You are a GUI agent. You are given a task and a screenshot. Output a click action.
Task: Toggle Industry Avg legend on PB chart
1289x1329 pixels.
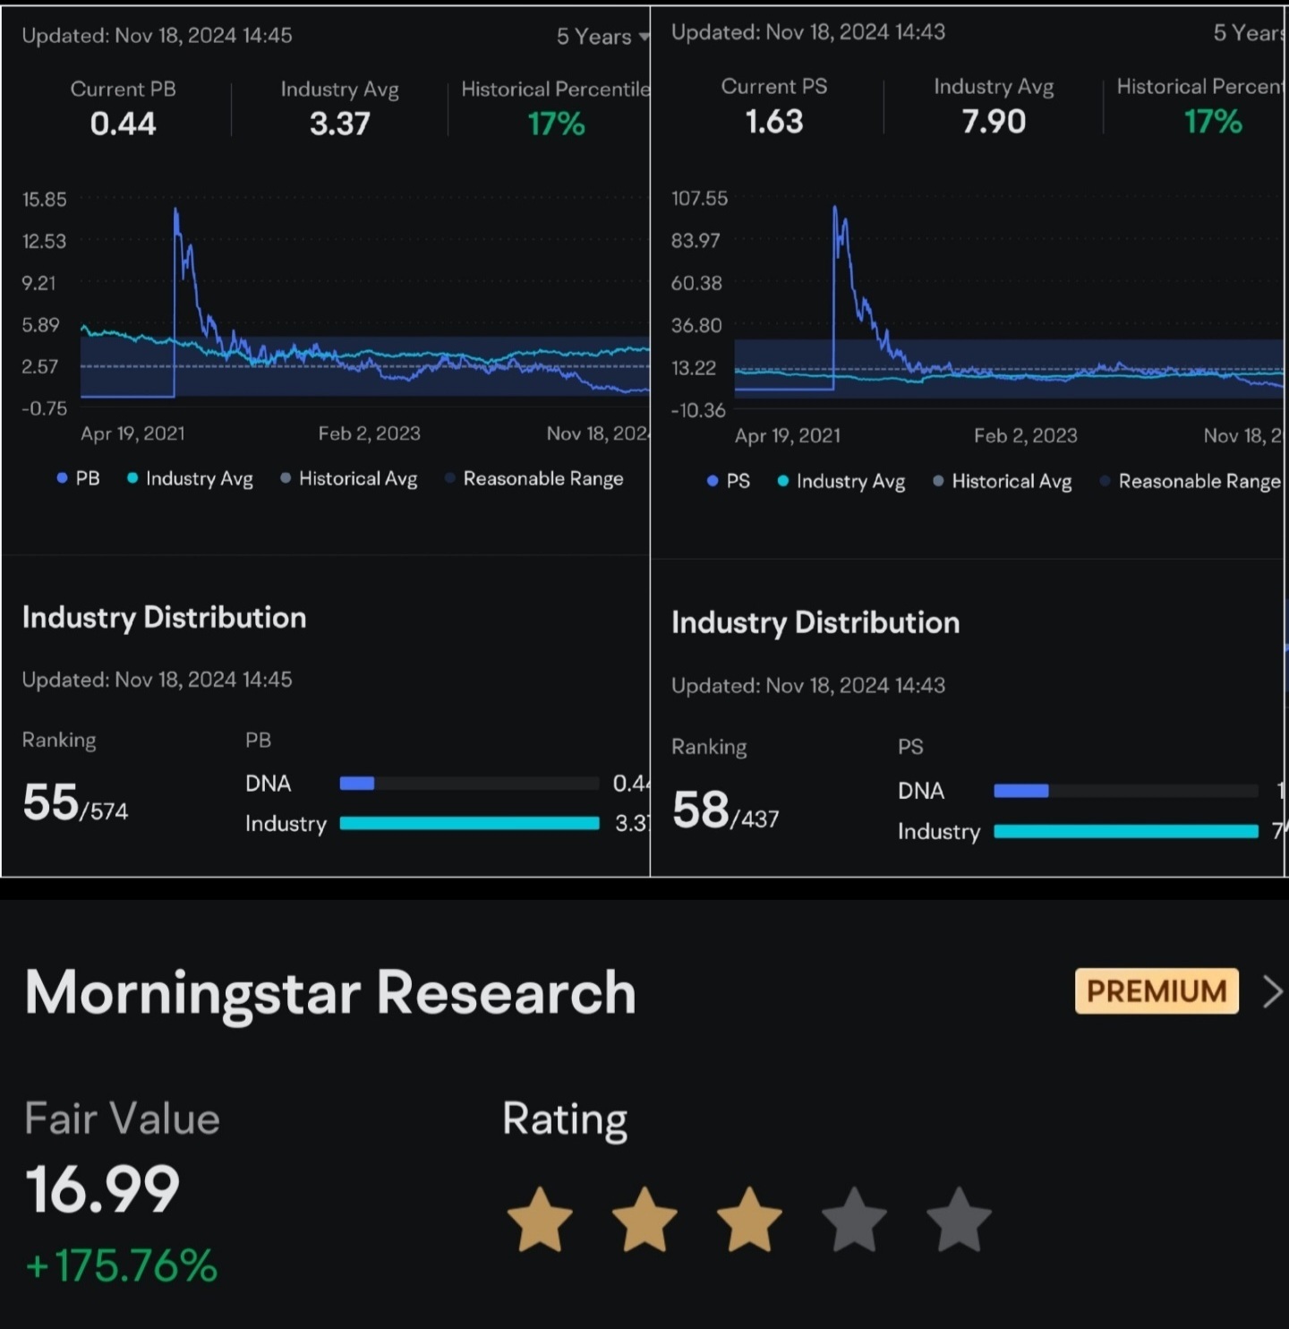pos(190,478)
